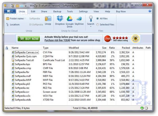Click file icon of Softpedia.bps
The height and width of the screenshot is (116, 158).
(x=13, y=64)
